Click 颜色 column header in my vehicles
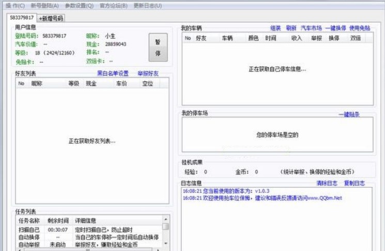The image size is (385, 251). click(253, 38)
